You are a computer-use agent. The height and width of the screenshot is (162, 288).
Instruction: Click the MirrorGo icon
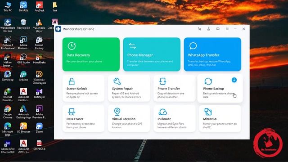pos(208,112)
